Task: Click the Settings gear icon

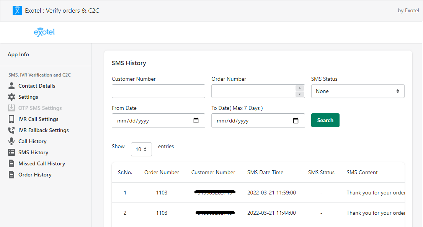Action: [11, 97]
